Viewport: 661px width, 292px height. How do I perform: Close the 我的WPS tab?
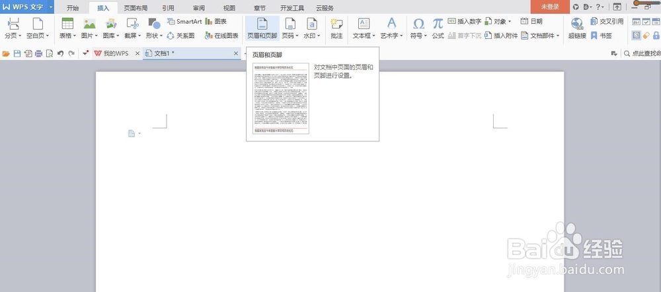point(137,54)
